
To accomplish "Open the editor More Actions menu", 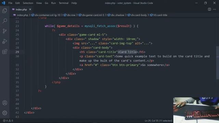I will click(215, 9).
